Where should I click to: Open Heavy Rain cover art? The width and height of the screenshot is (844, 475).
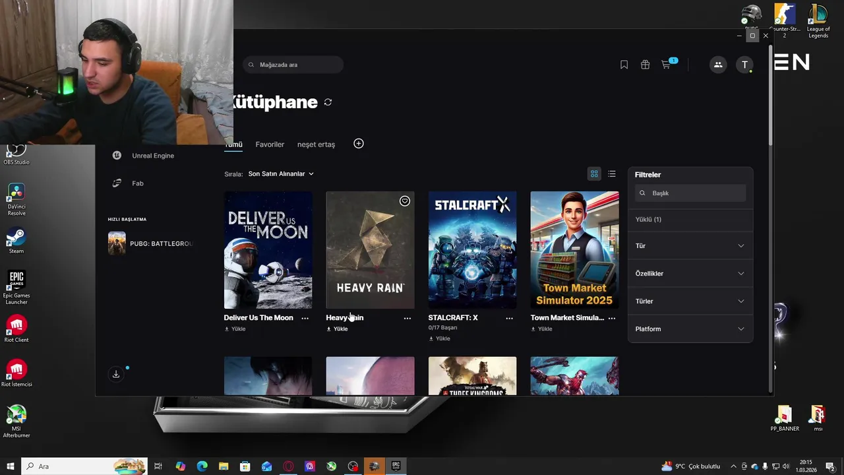pyautogui.click(x=370, y=250)
